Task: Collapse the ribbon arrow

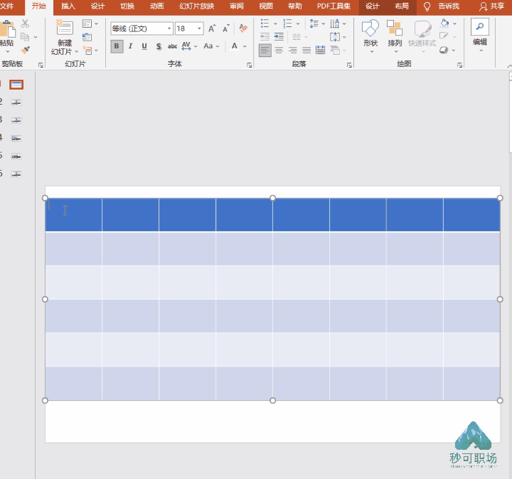Action: [x=509, y=66]
